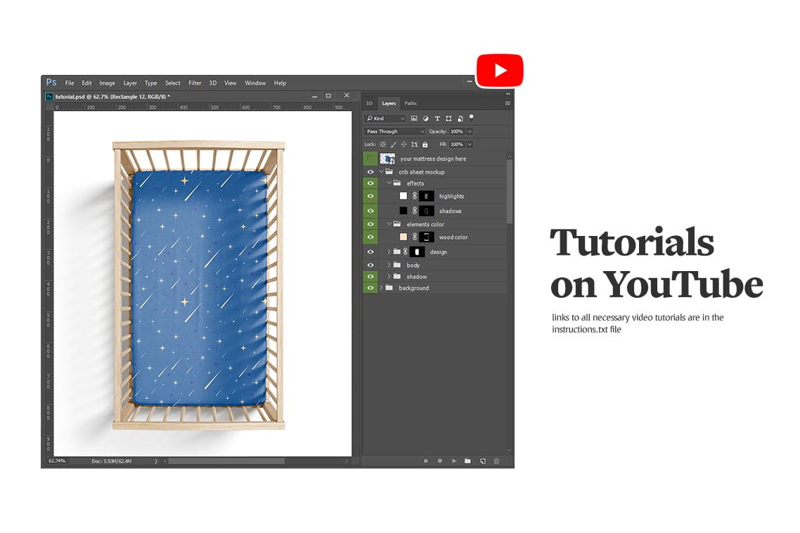Click the New group folder icon
The width and height of the screenshot is (800, 533).
pos(468,461)
